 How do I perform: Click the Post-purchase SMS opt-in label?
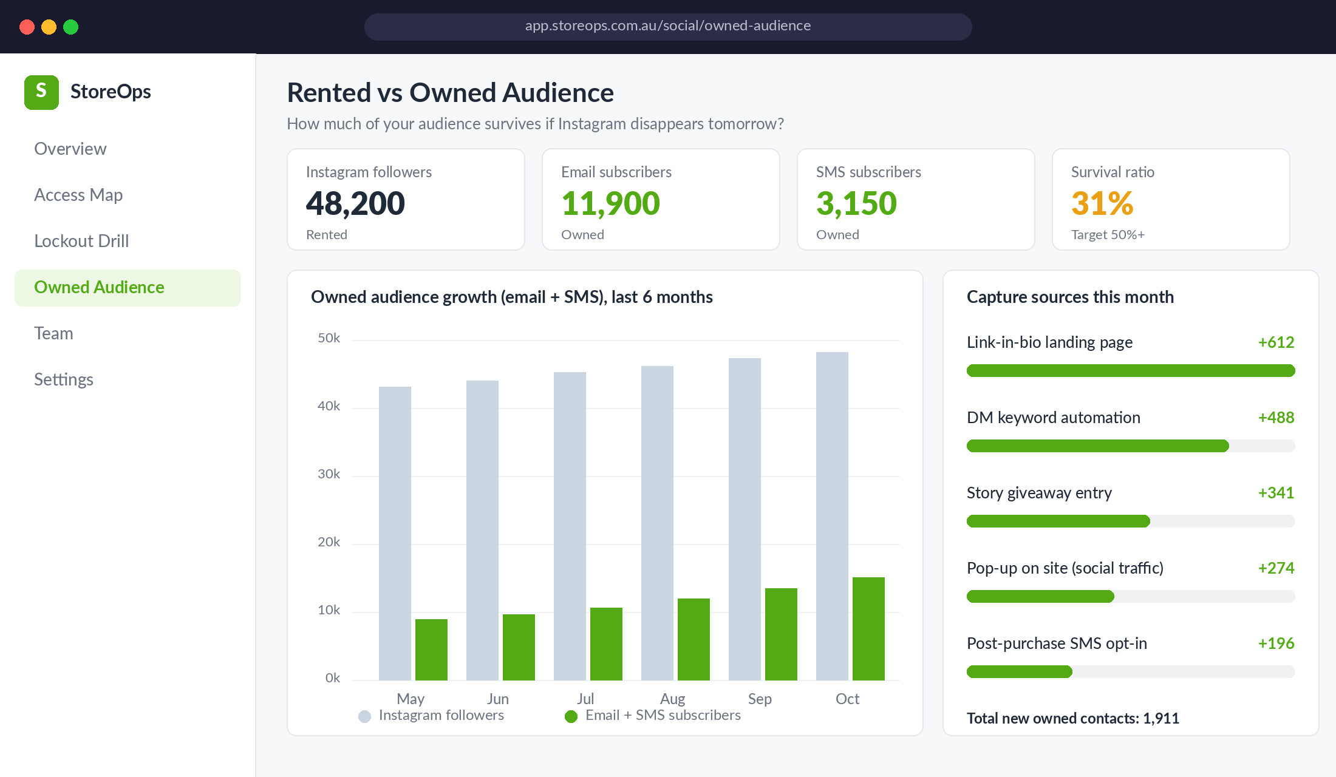[x=1057, y=643]
